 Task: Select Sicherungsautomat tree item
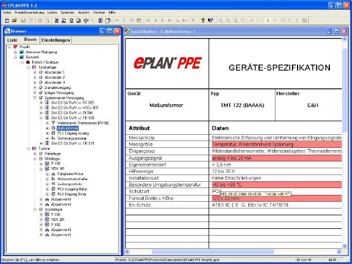click(x=72, y=138)
